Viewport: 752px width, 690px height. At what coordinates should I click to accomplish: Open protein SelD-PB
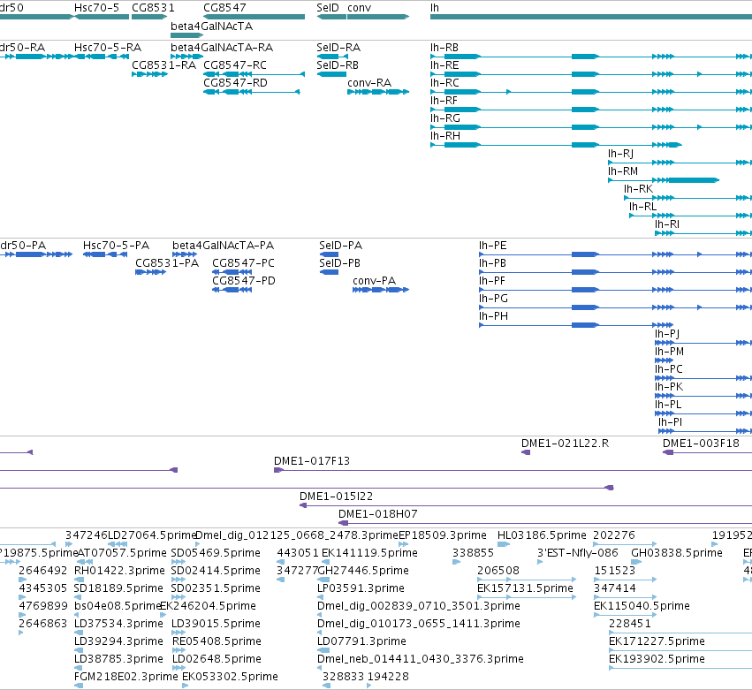point(339,263)
